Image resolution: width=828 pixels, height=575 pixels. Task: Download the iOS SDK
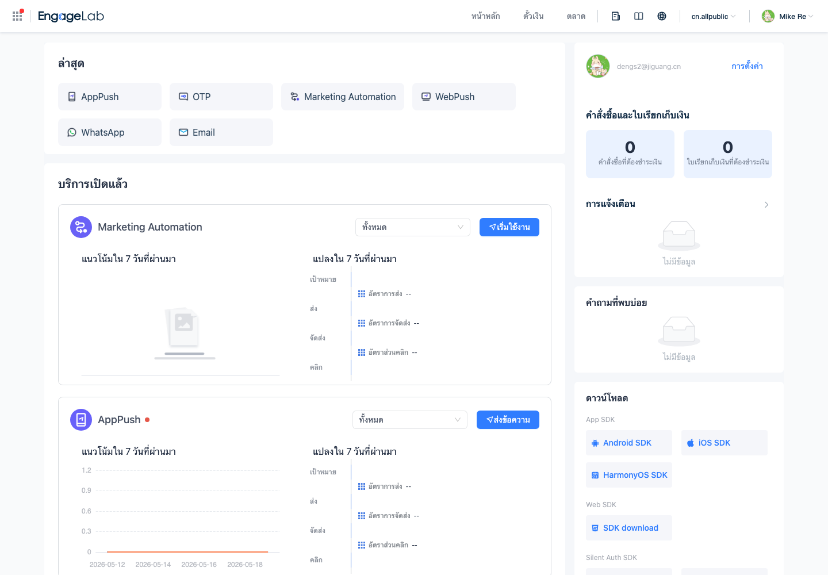pyautogui.click(x=724, y=443)
